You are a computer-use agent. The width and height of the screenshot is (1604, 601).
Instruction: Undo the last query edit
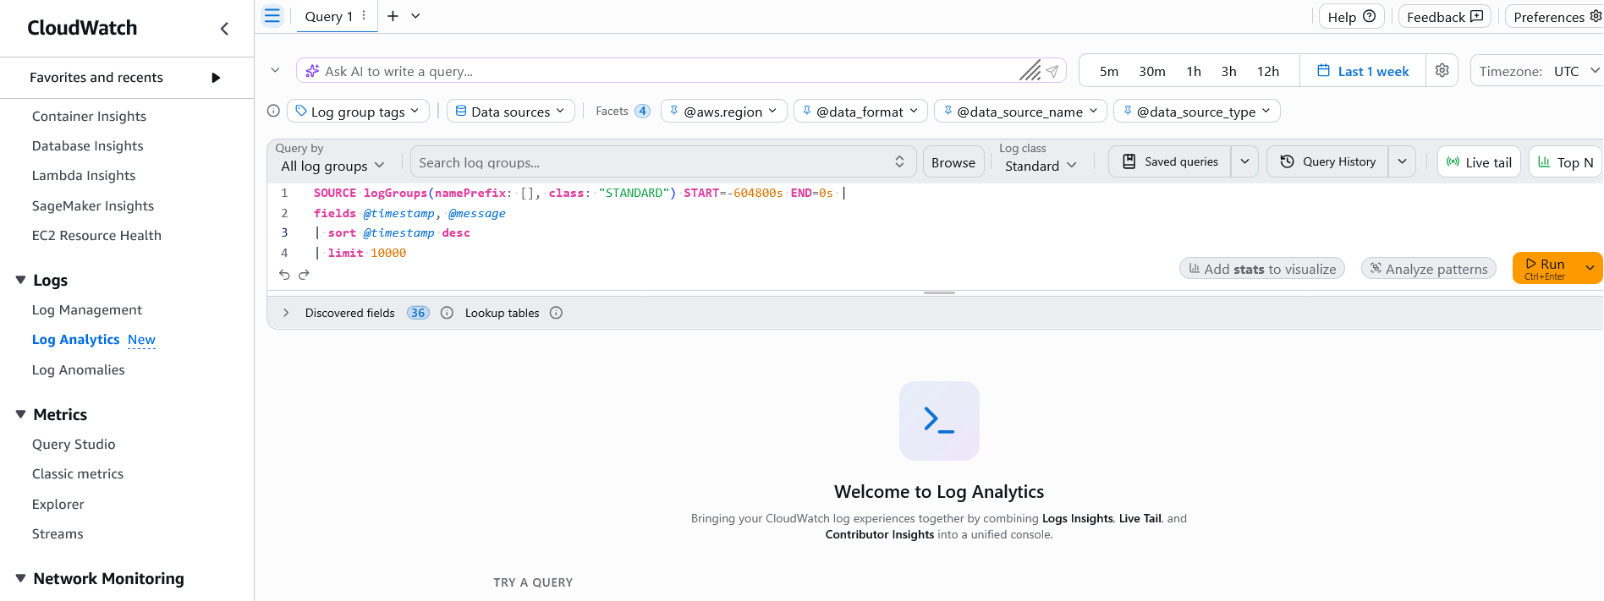[x=284, y=275]
